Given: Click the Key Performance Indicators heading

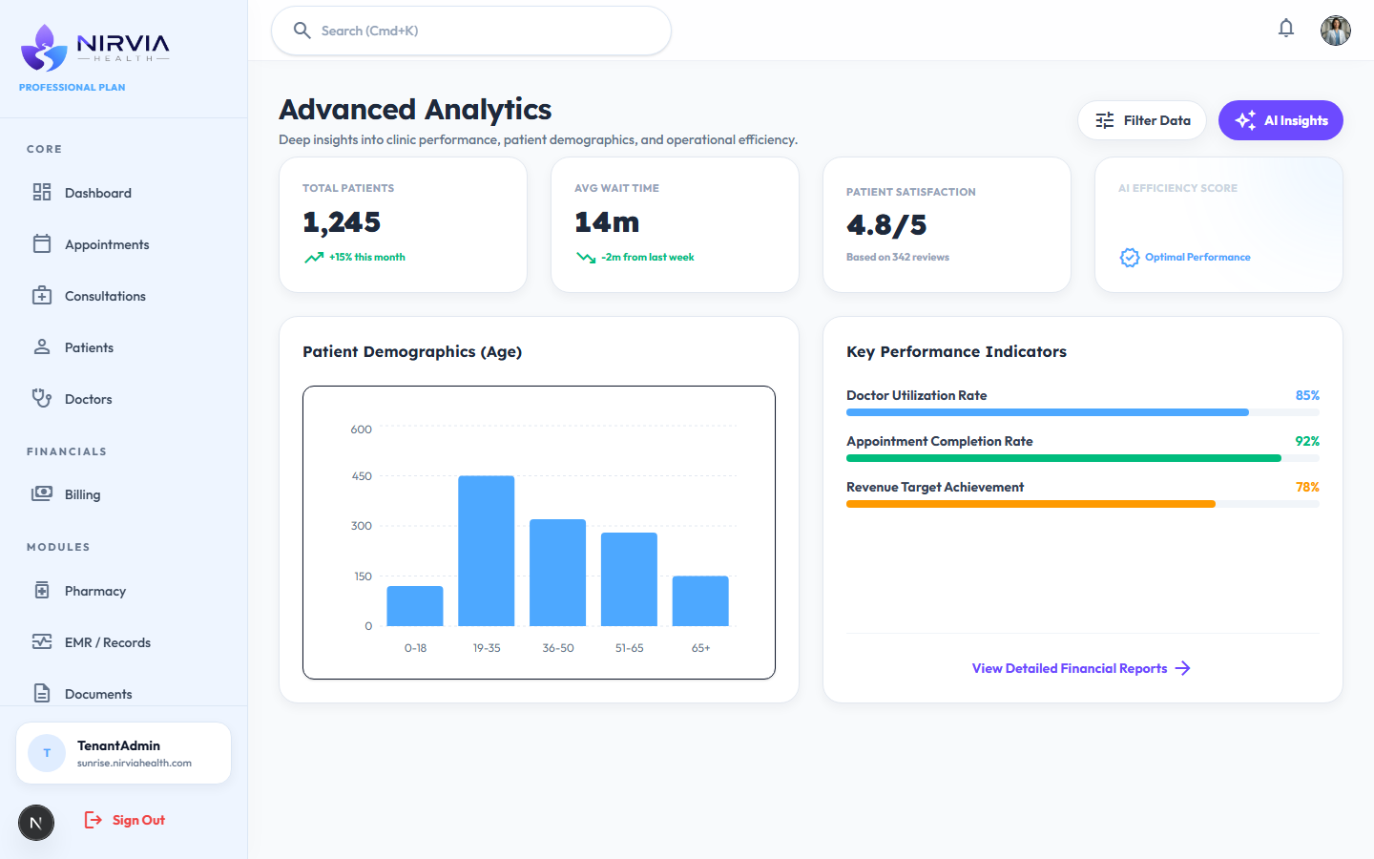Looking at the screenshot, I should tap(956, 351).
